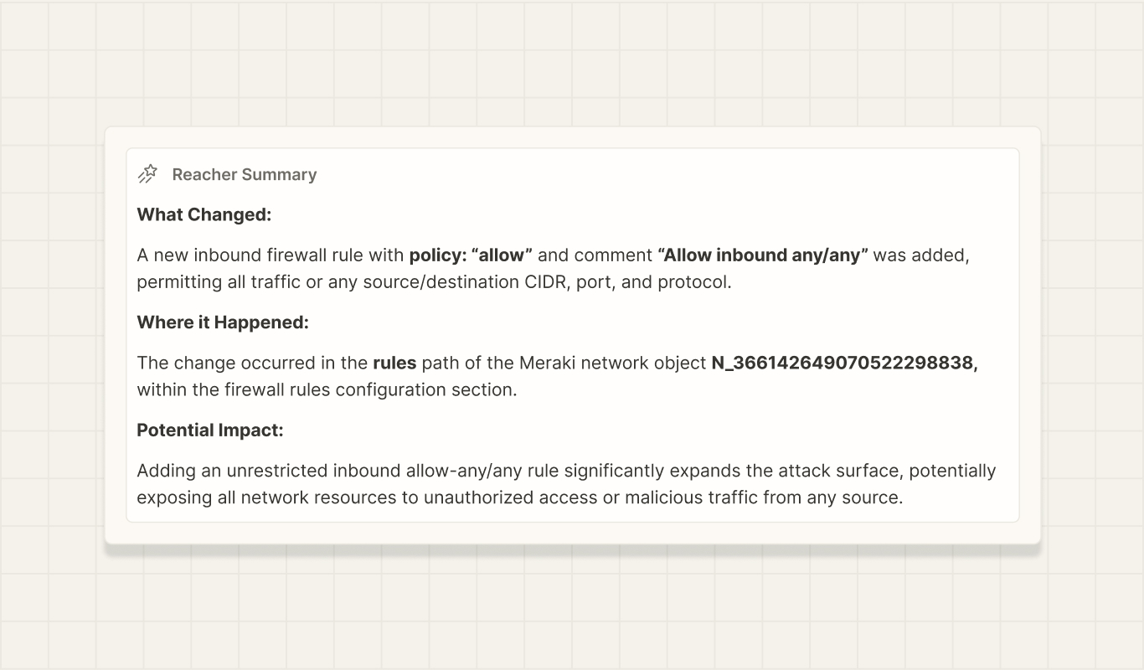The height and width of the screenshot is (670, 1144).
Task: Click the words "was added"
Action: click(x=921, y=255)
